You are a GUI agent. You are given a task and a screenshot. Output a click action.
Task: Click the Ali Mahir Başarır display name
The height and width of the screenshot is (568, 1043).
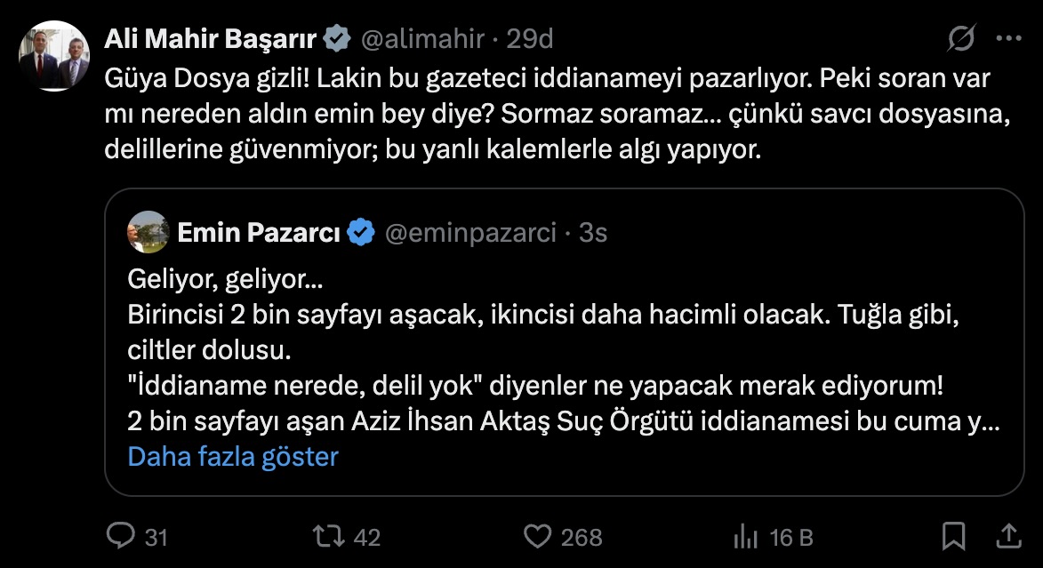(x=212, y=39)
